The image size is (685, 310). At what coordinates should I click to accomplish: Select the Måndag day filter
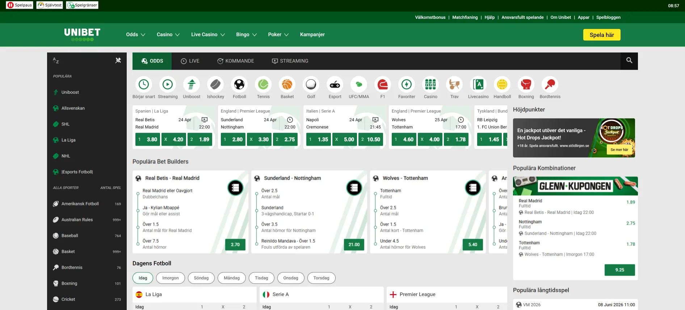[232, 278]
